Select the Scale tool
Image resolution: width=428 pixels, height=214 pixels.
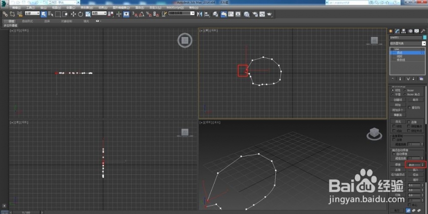click(x=88, y=14)
